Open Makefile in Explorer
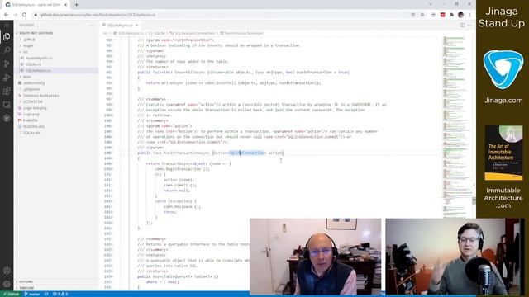This screenshot has width=529, height=297. [31, 120]
